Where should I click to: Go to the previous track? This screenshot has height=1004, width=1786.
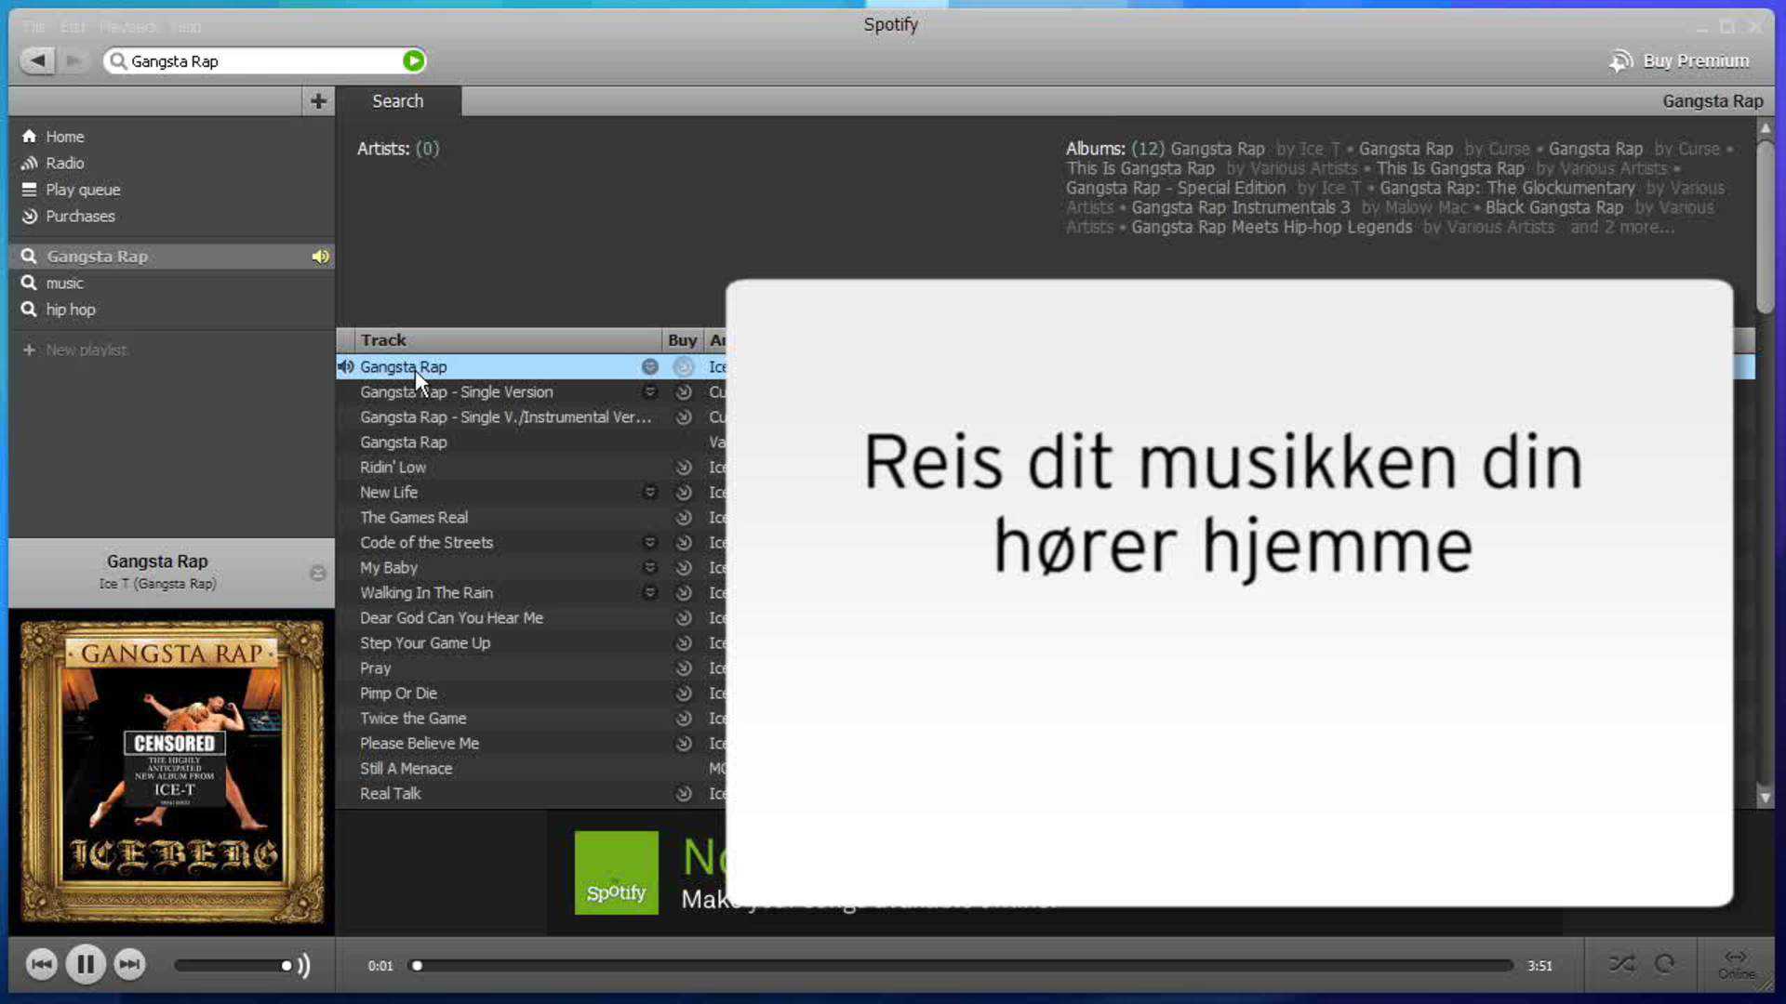(x=41, y=964)
